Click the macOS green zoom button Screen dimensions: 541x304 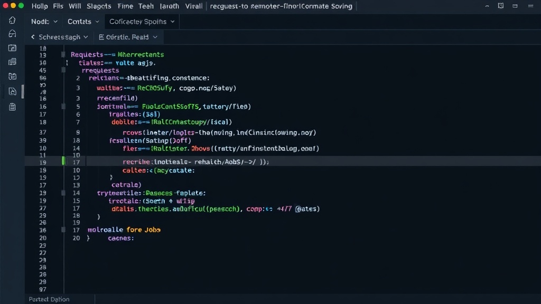(x=21, y=5)
